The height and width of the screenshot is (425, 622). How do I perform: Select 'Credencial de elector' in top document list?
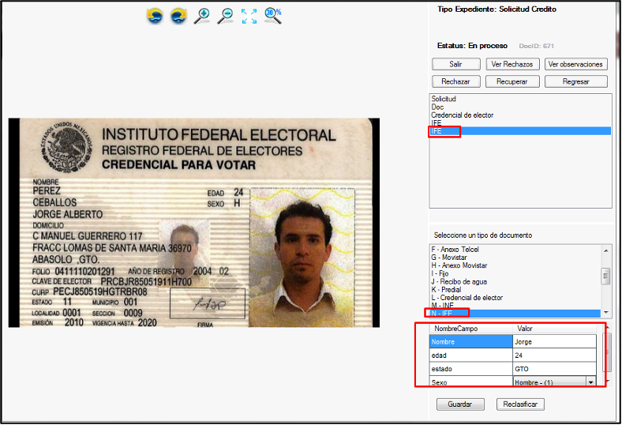click(462, 115)
